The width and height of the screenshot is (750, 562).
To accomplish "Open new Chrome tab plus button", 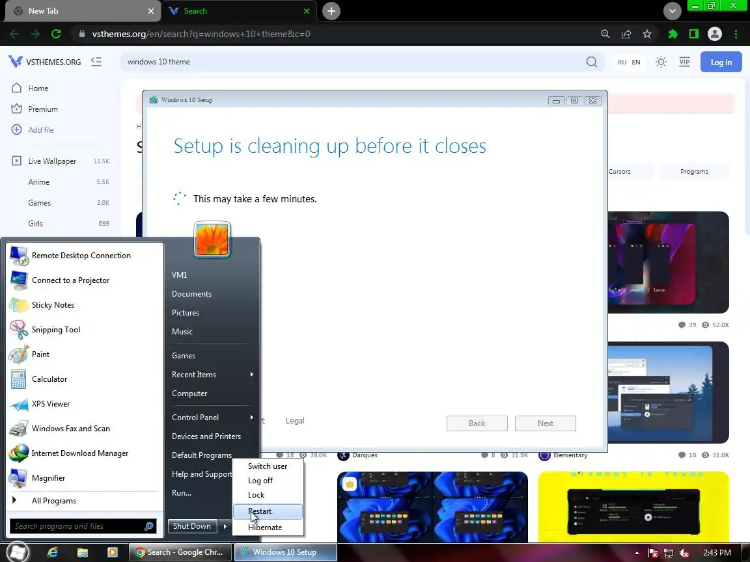I will (331, 11).
